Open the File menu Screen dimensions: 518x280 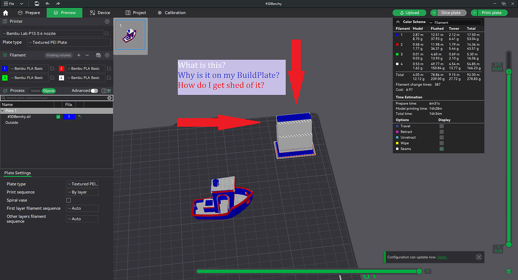point(9,4)
